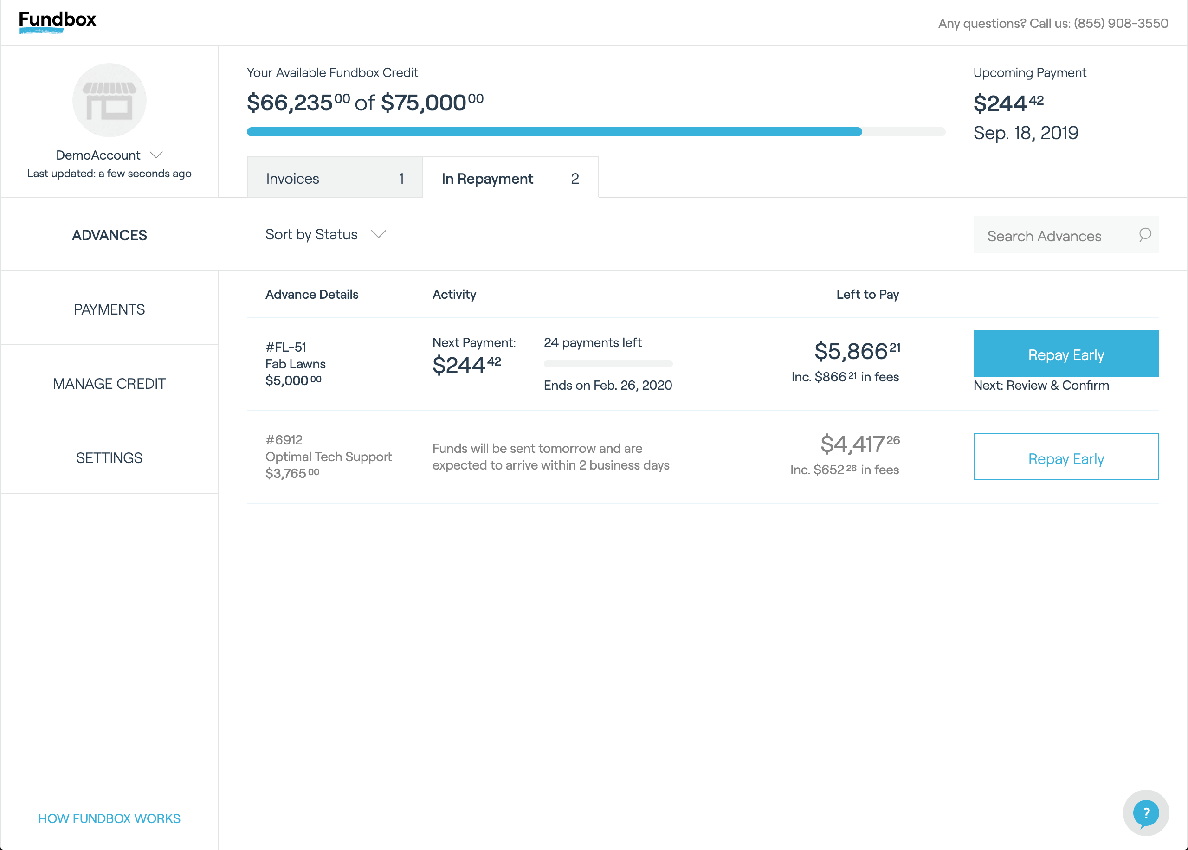Click the search magnifier icon

click(x=1144, y=235)
